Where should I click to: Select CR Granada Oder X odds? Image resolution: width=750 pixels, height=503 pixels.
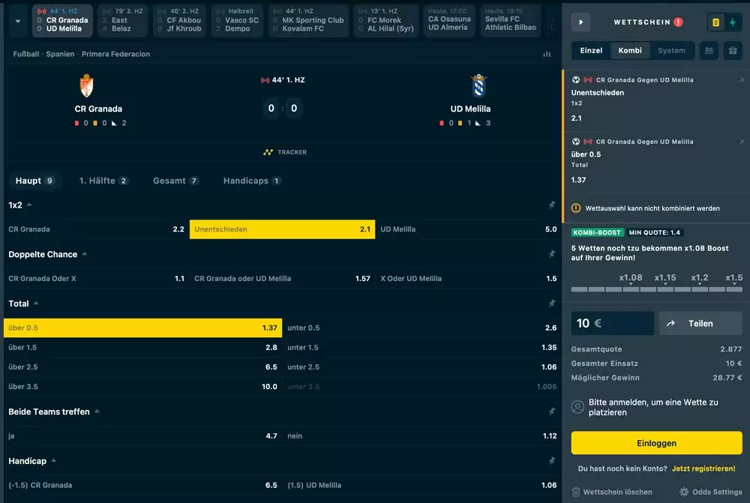[96, 278]
